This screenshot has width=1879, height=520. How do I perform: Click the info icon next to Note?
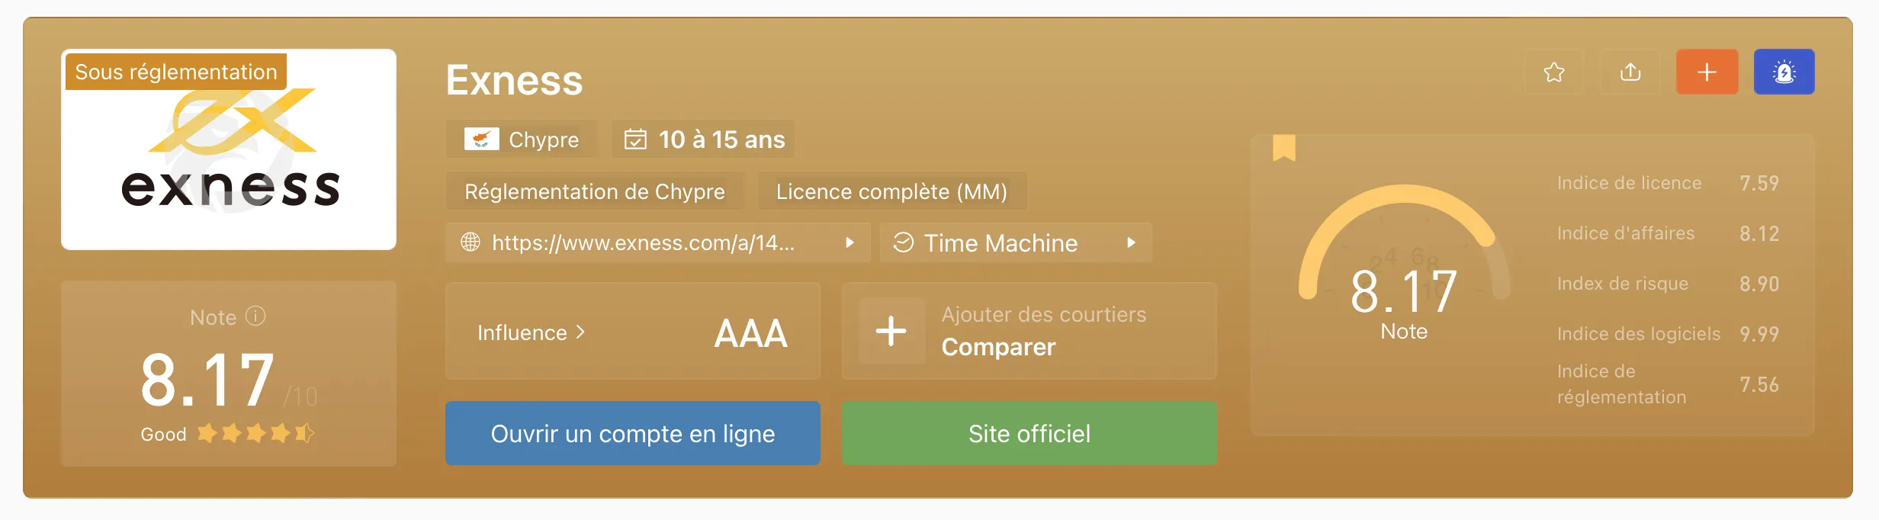click(255, 316)
